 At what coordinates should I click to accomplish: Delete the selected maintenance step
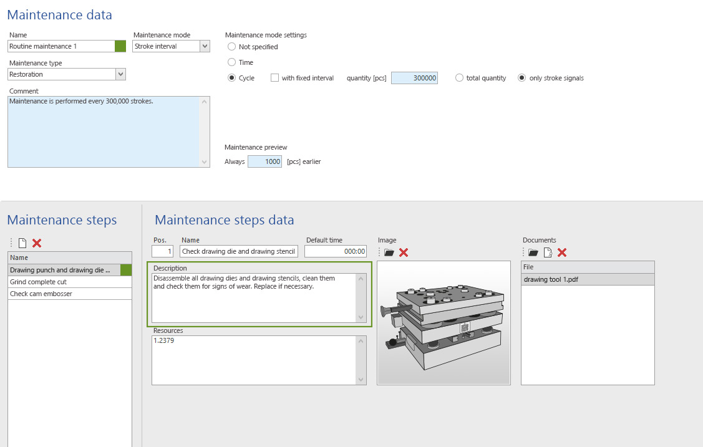click(37, 243)
